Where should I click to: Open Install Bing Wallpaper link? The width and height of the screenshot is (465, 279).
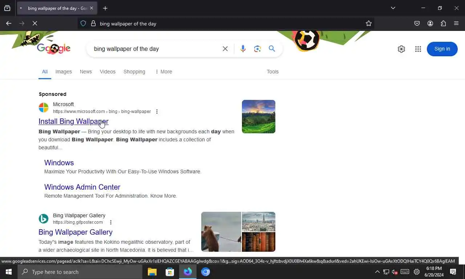pyautogui.click(x=73, y=121)
